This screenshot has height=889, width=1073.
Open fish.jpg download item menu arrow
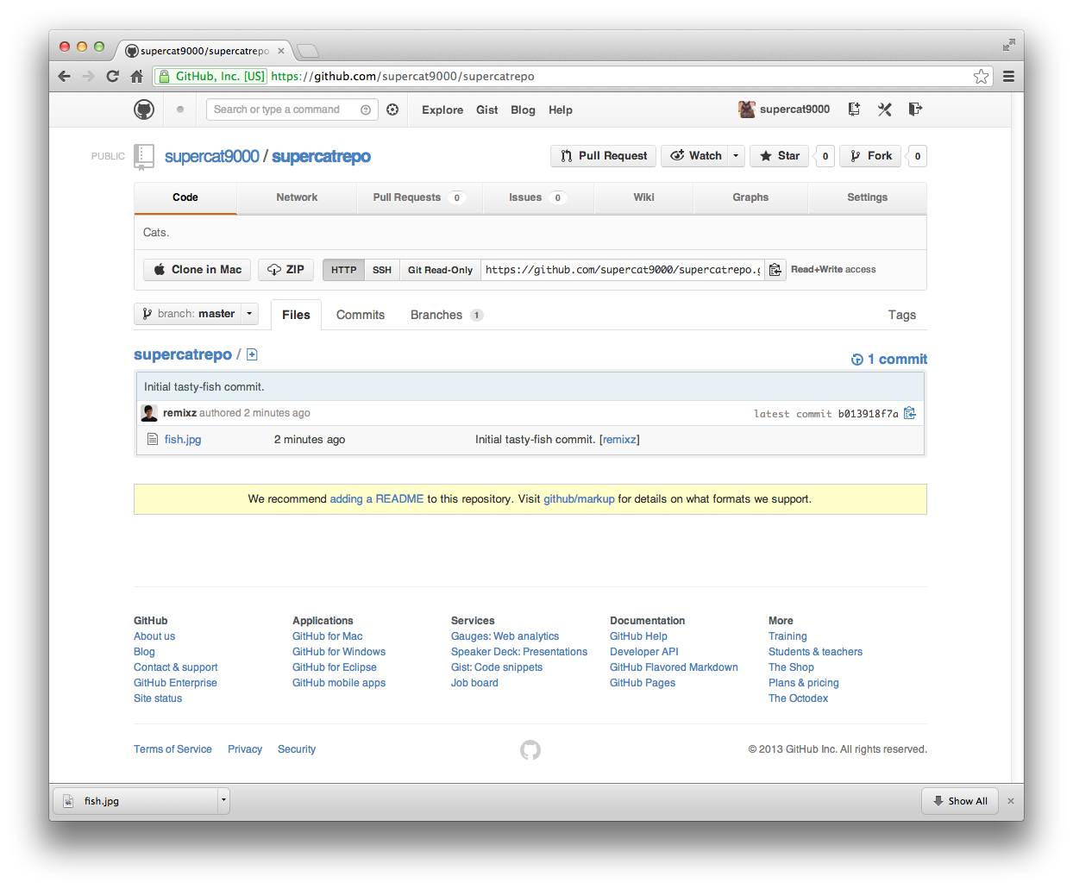click(x=223, y=800)
